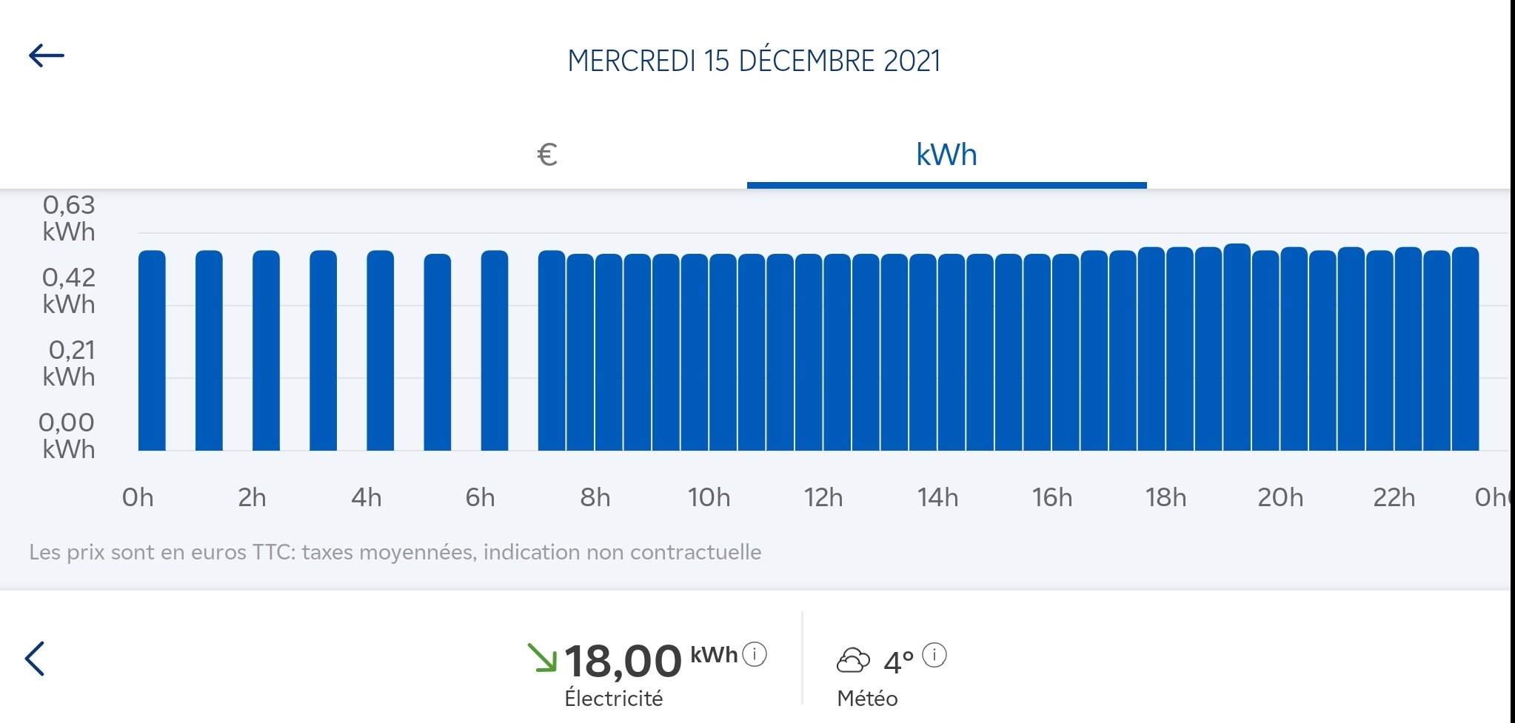This screenshot has height=723, width=1515.
Task: Go to previous day with left chevron
Action: [x=35, y=659]
